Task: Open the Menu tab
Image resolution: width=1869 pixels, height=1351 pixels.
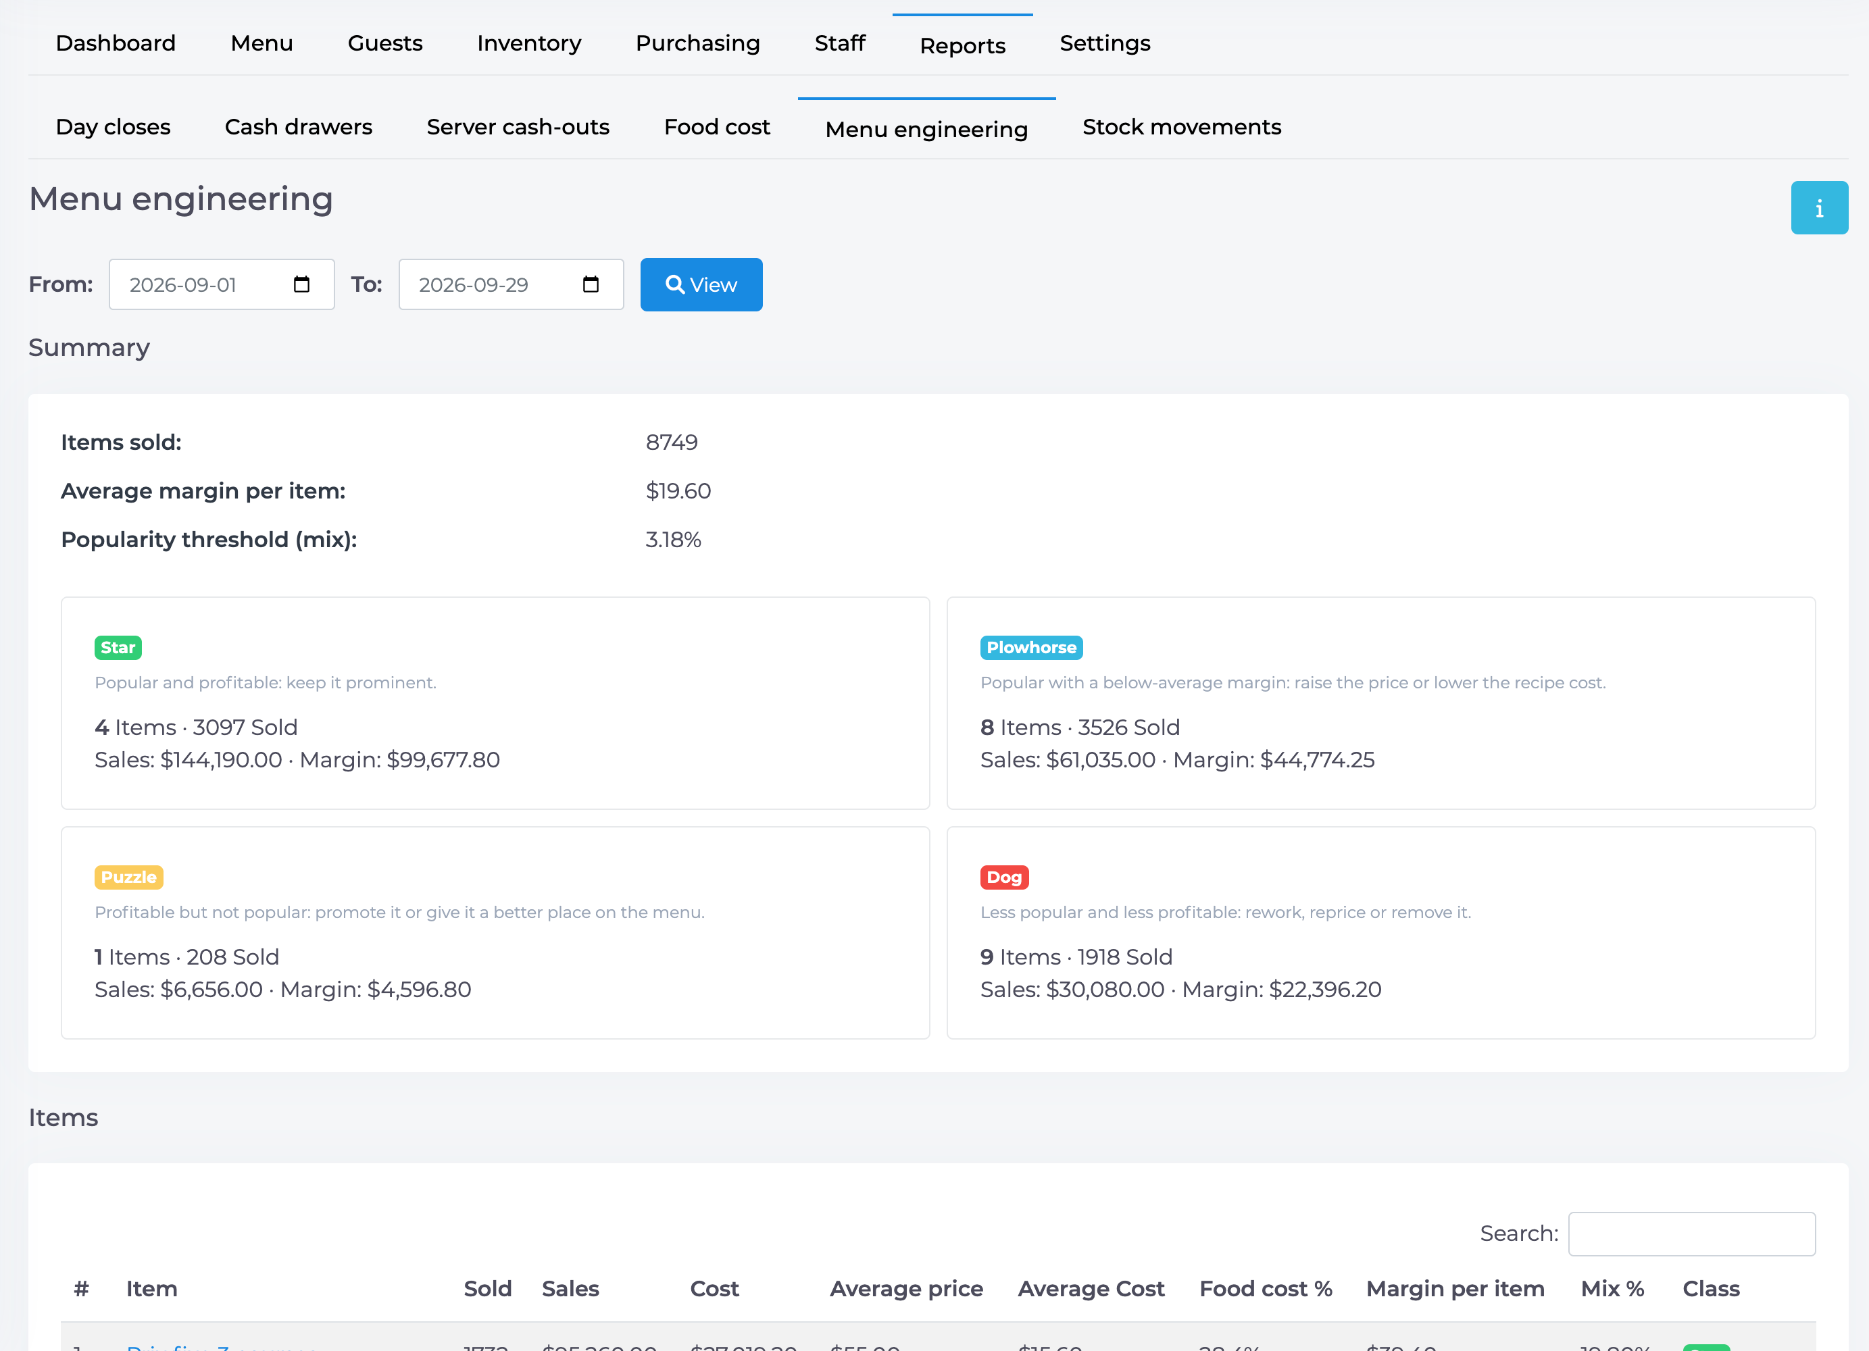Action: [x=262, y=43]
